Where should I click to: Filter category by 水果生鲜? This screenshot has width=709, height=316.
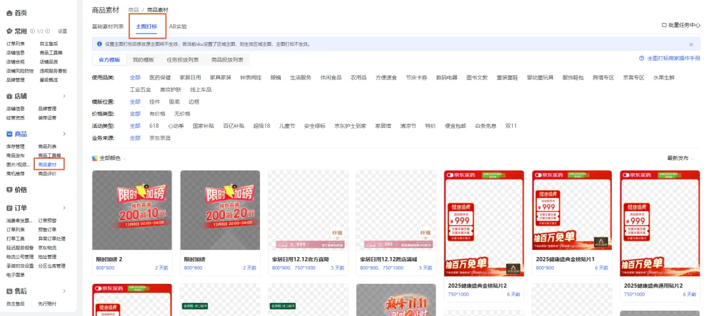[x=664, y=77]
